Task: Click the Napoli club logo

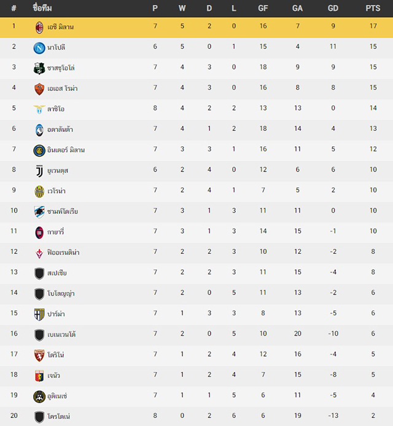Action: pos(39,48)
